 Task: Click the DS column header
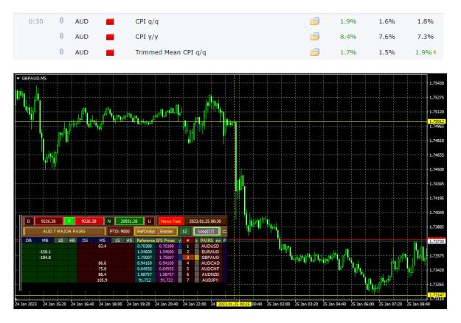point(85,241)
